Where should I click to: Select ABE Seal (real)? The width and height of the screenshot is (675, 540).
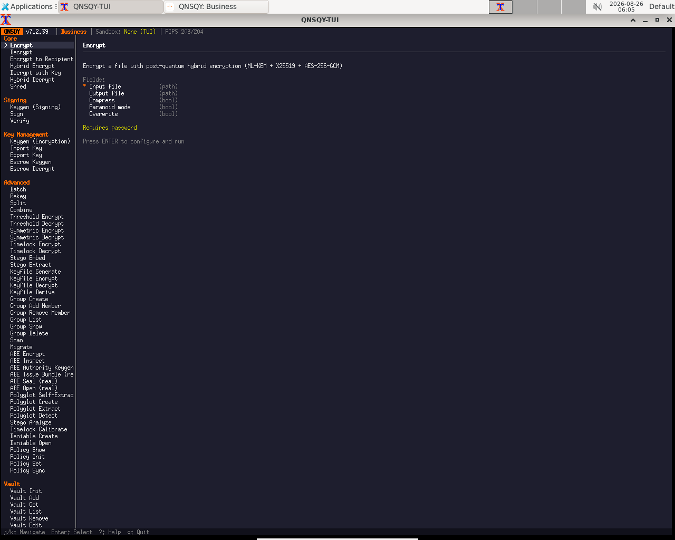click(x=34, y=381)
